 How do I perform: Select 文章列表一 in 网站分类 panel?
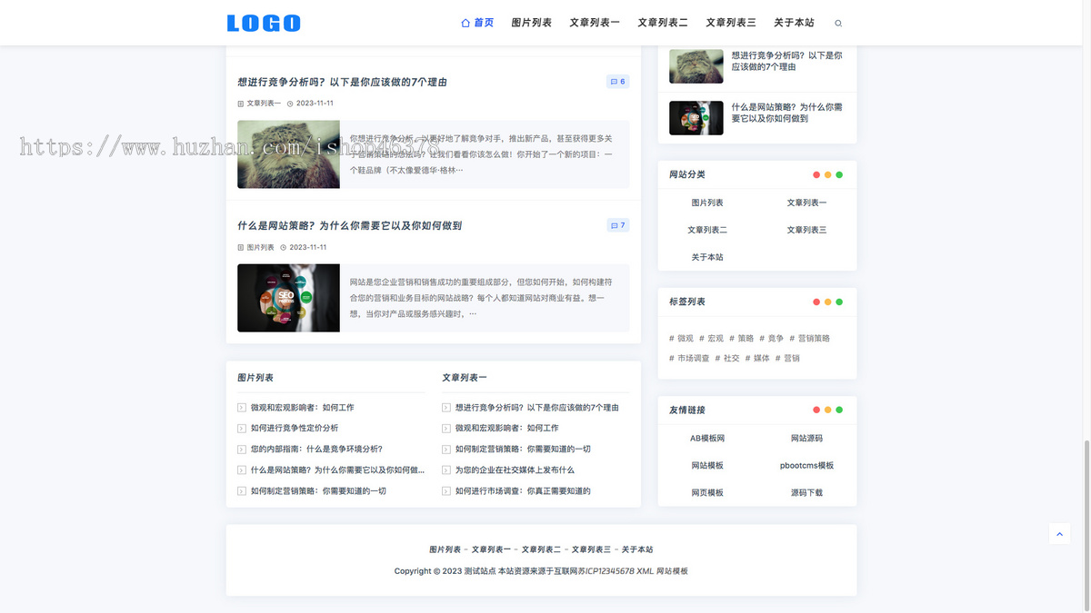coord(807,203)
